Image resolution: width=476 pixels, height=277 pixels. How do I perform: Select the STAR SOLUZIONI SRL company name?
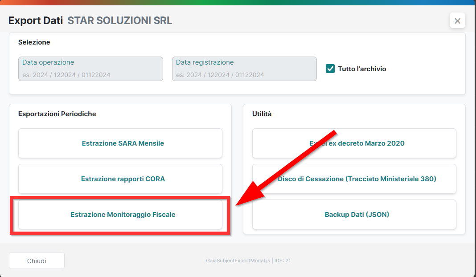(x=119, y=20)
